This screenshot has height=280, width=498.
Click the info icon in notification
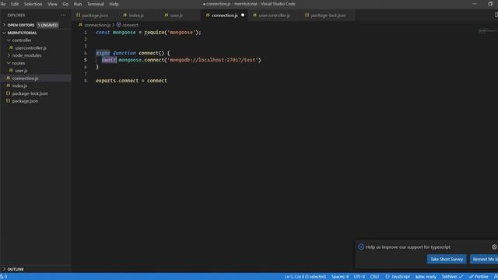coord(361,247)
